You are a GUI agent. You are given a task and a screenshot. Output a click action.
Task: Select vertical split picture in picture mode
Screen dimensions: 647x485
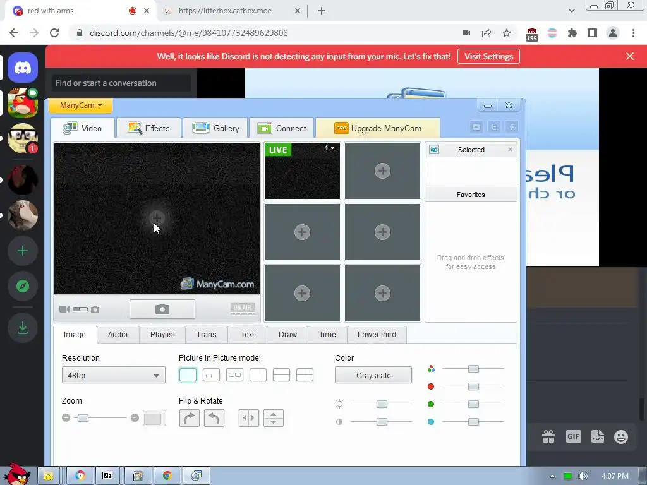(x=258, y=375)
